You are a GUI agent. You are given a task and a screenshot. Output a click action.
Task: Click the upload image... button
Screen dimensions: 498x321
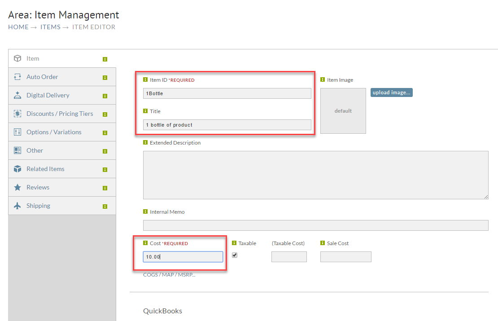point(392,92)
